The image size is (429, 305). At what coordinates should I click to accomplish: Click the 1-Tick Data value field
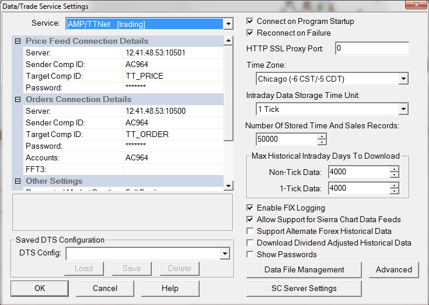tap(359, 188)
